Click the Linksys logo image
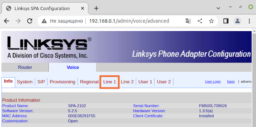Screen dimensions: 256x127 [49, 47]
